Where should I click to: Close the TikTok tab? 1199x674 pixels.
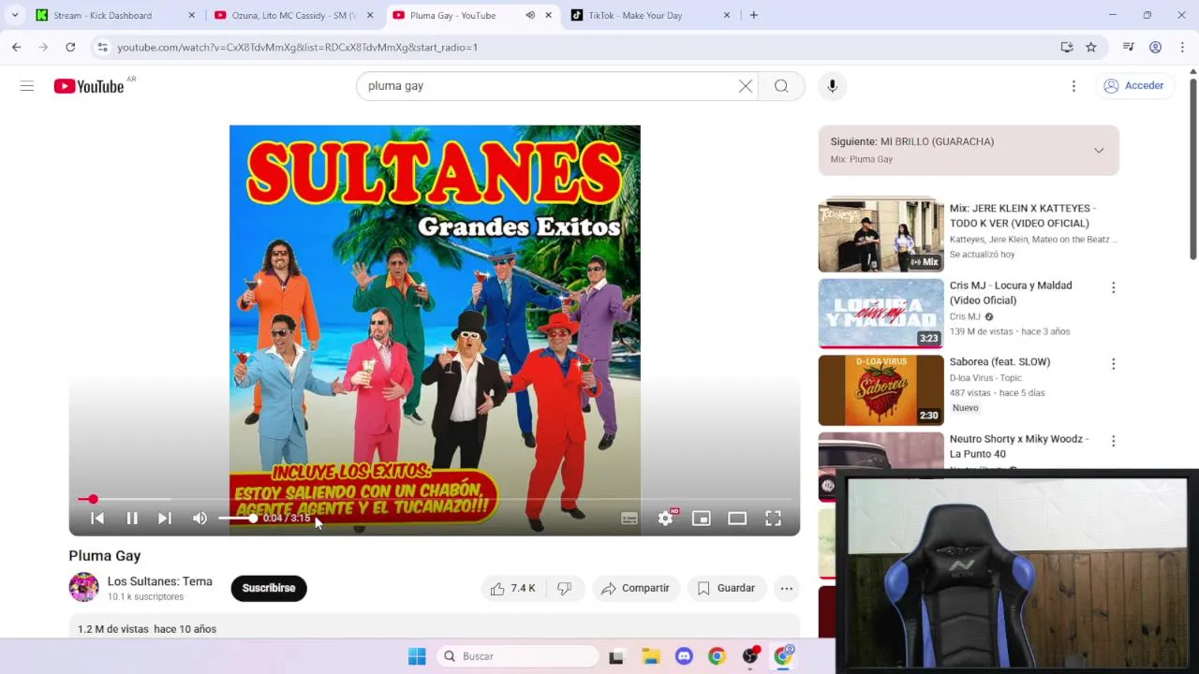click(x=727, y=15)
